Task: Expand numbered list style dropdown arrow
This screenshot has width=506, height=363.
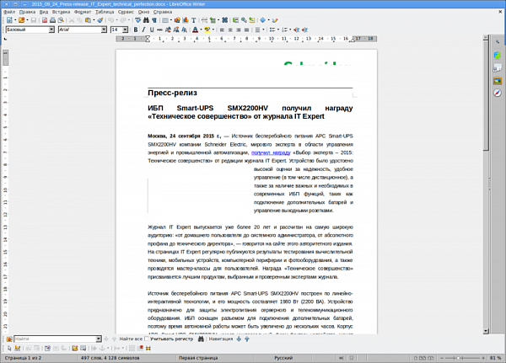Action: [x=290, y=29]
